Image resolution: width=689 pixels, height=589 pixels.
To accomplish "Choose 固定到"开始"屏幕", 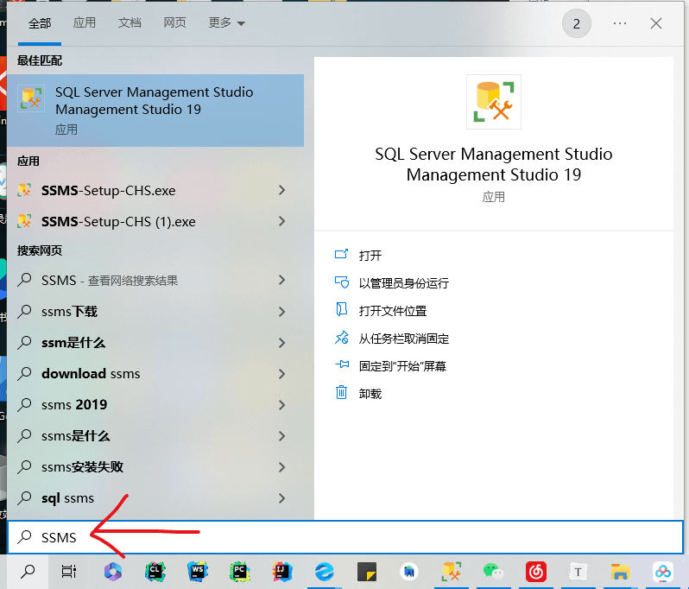I will [x=402, y=366].
